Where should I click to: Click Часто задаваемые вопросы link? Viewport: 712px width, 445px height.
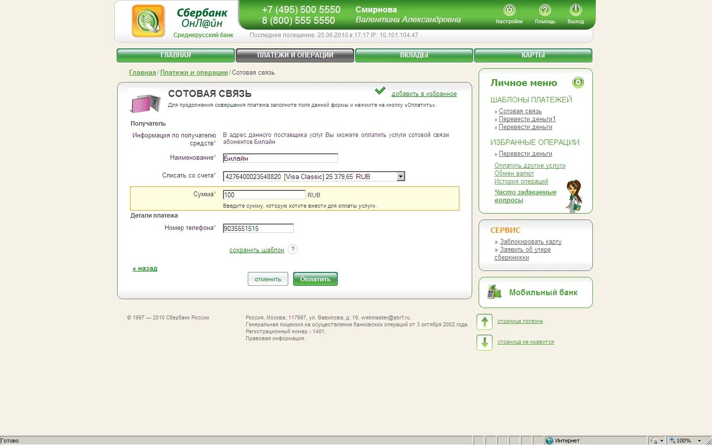[x=525, y=196]
